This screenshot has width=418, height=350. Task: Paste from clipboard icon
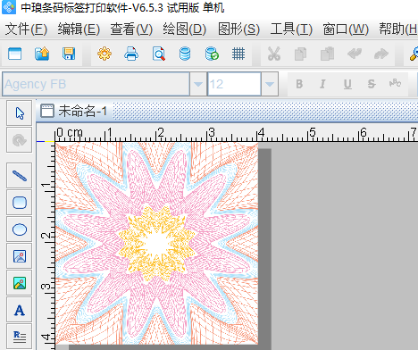327,54
